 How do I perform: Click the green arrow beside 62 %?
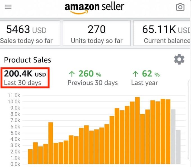point(135,74)
